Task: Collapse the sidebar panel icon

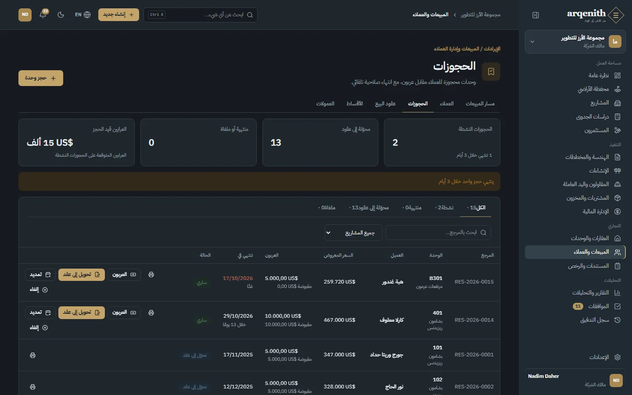Action: tap(535, 15)
